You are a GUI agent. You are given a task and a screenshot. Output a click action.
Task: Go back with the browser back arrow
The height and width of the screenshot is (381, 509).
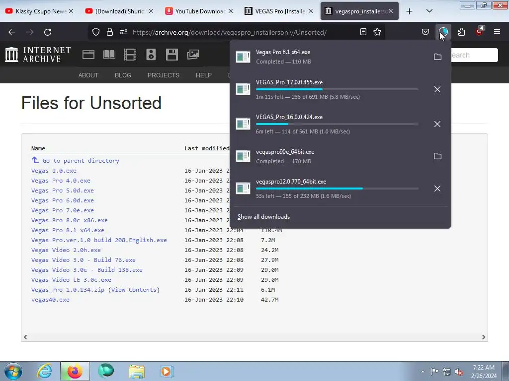pyautogui.click(x=12, y=32)
